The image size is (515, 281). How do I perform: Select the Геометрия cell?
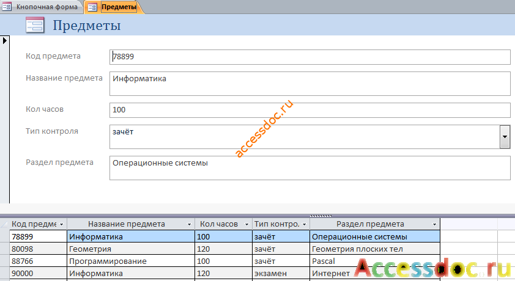click(x=131, y=249)
